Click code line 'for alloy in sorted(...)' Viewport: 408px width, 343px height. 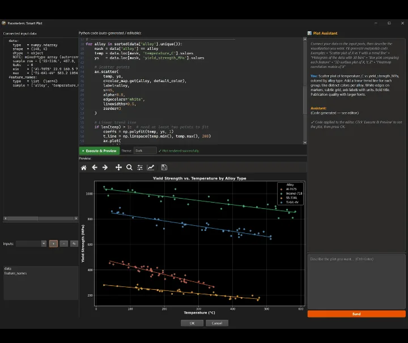click(134, 44)
